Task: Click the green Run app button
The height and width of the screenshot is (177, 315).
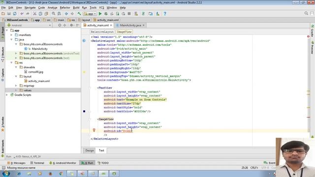Action: coord(100,14)
